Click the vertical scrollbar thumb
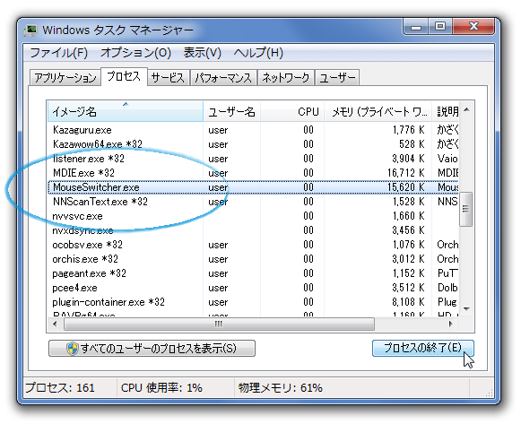Image resolution: width=521 pixels, height=424 pixels. 465,209
